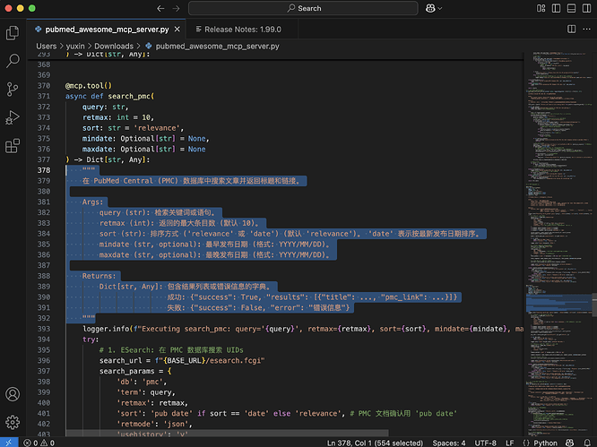Viewport: 597px width, 447px height.
Task: Click the logger.info call on line 393
Action: coord(106,329)
